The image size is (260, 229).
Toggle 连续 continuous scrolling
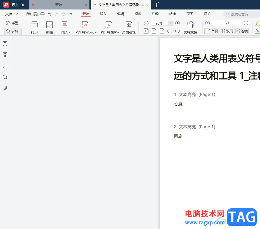(242, 31)
